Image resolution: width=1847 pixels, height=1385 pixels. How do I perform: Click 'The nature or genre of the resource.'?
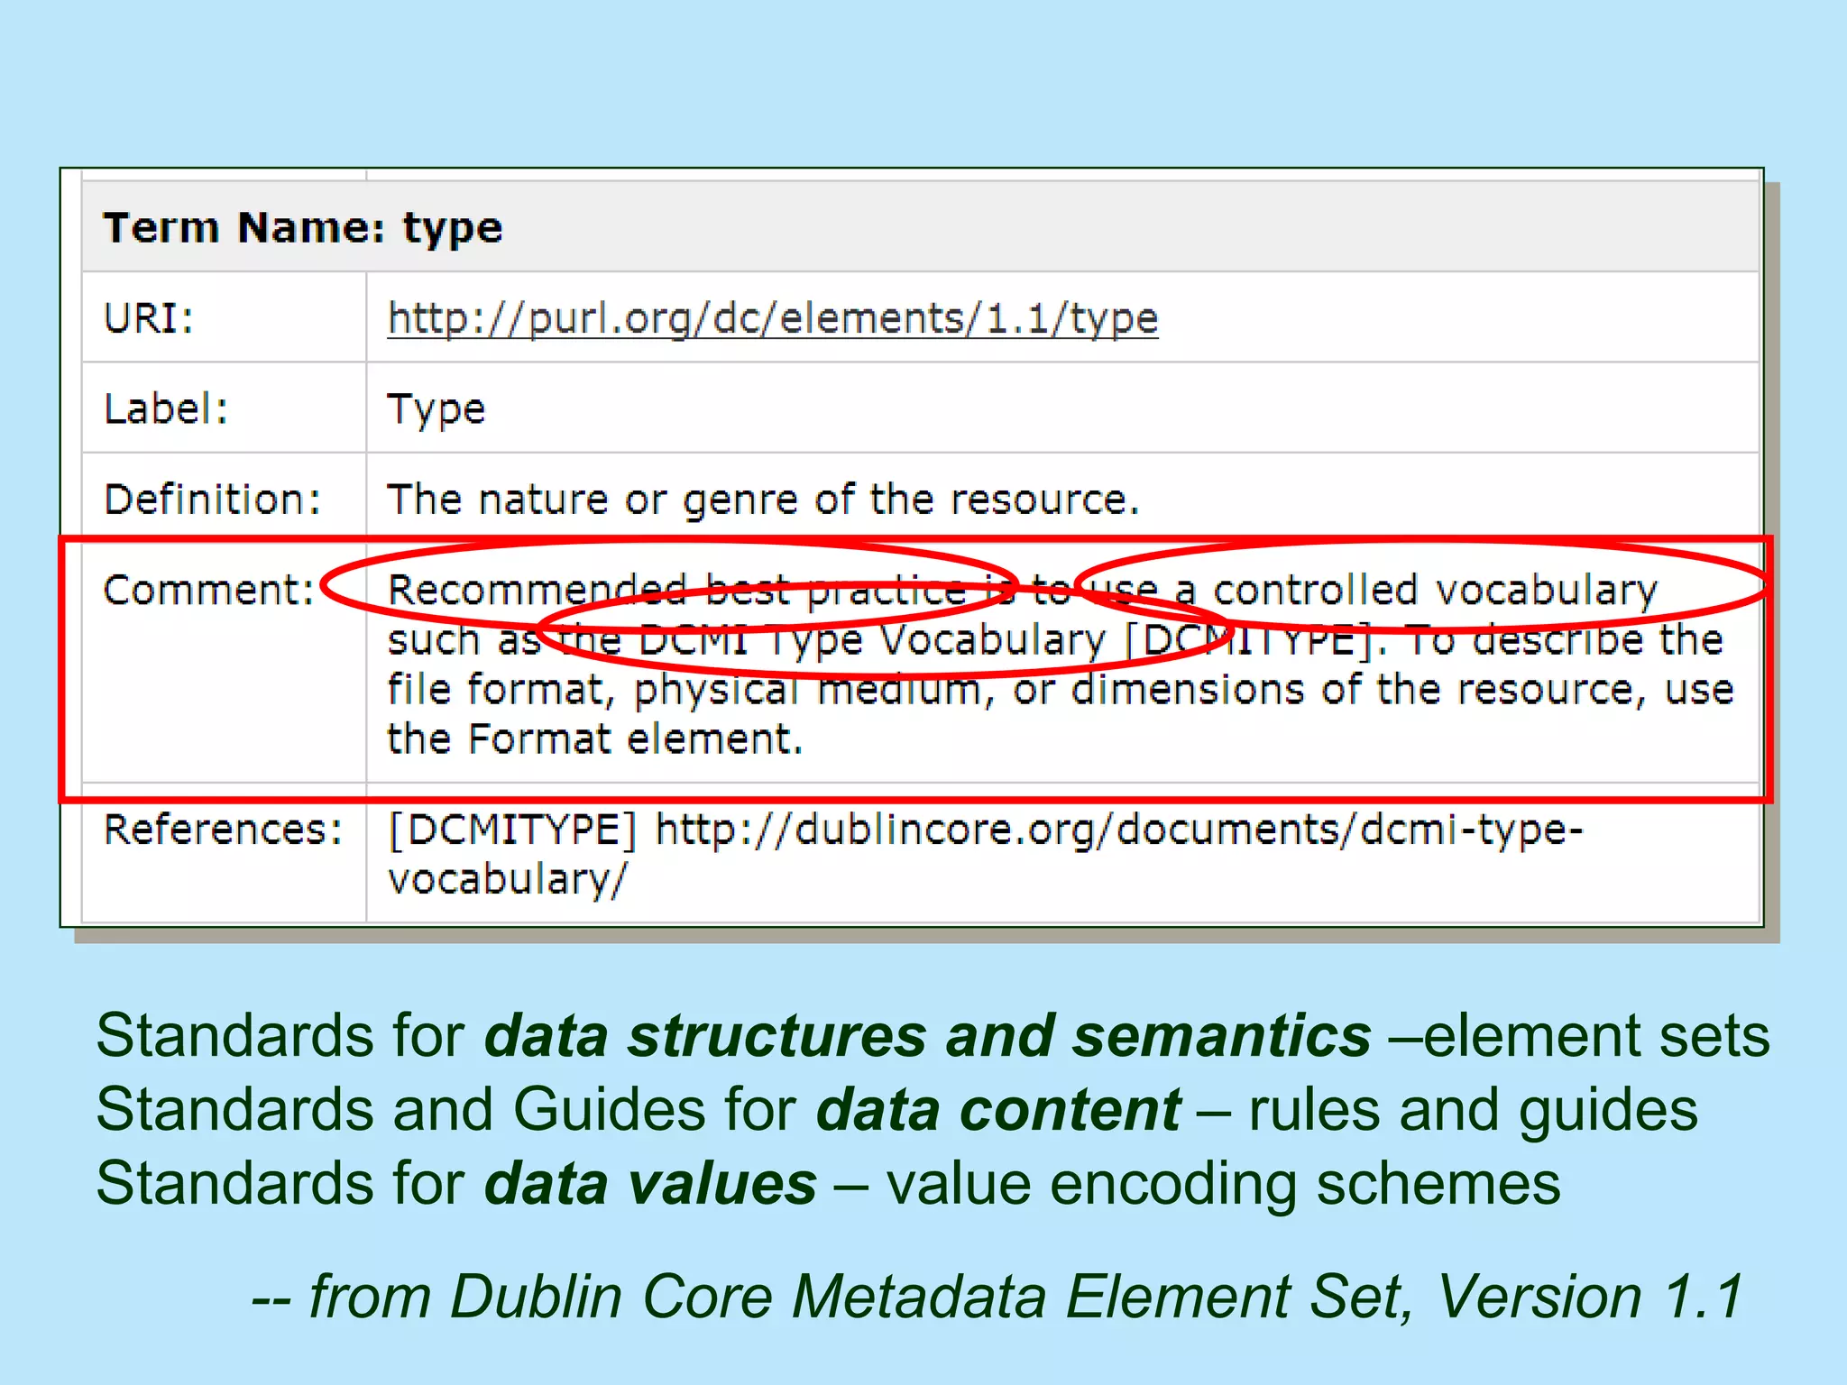coord(764,500)
